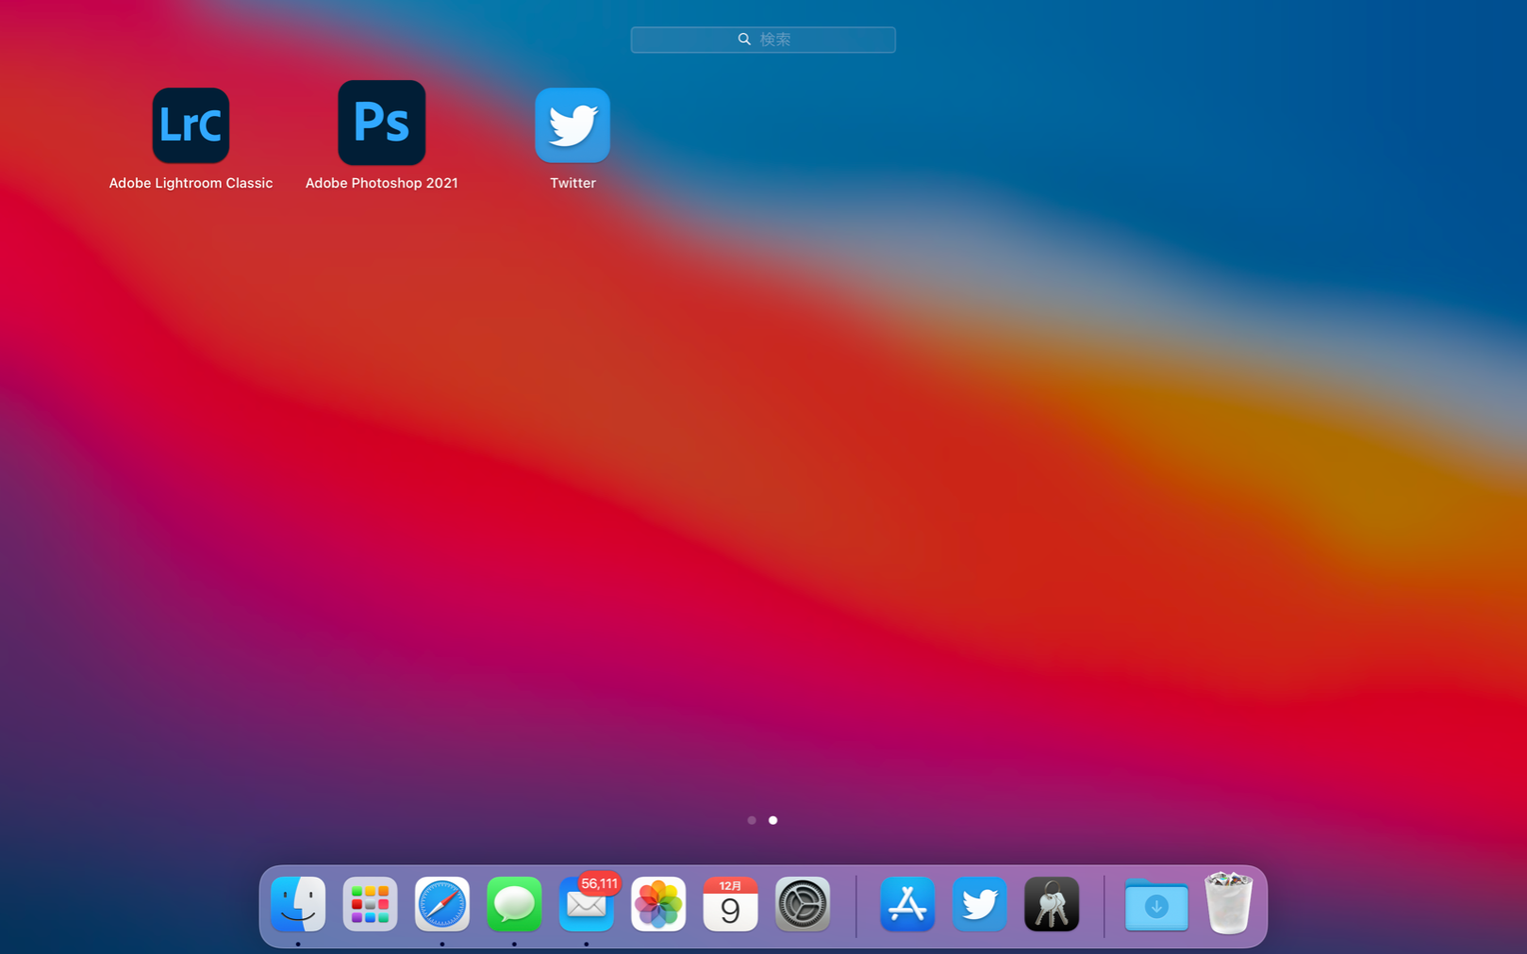Click the magnifier icon in search field
The width and height of the screenshot is (1527, 954).
click(744, 40)
